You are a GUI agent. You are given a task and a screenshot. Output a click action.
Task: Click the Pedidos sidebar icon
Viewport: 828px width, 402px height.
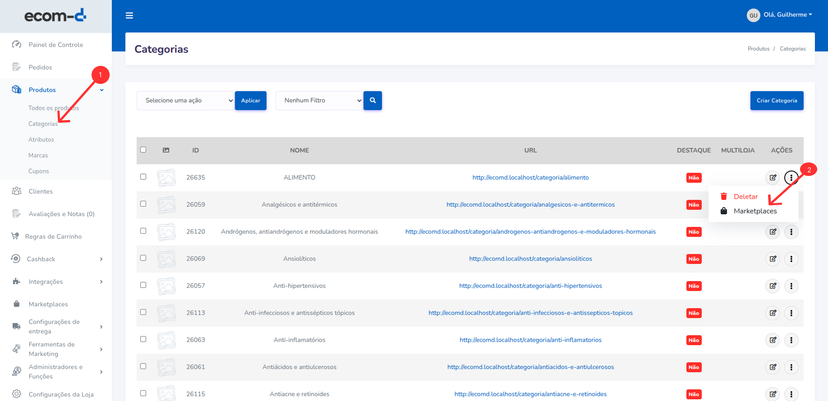pyautogui.click(x=17, y=67)
